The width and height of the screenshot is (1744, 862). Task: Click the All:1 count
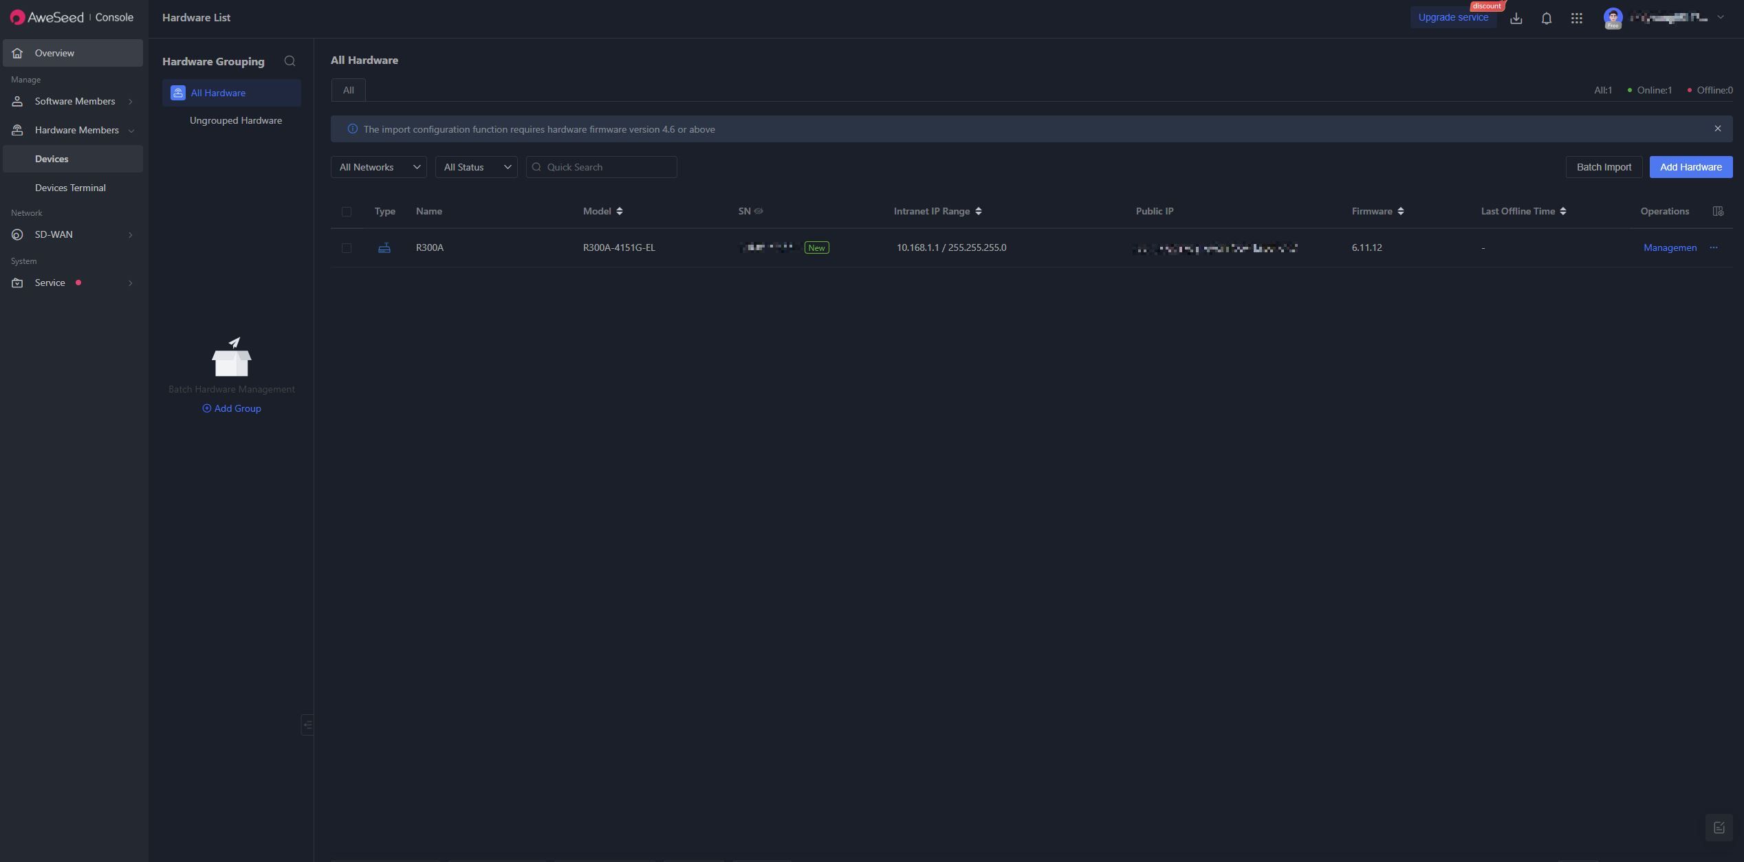(1603, 90)
